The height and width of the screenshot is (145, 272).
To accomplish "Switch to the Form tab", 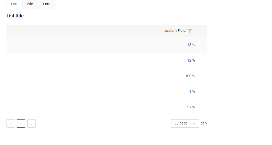I will tap(47, 4).
